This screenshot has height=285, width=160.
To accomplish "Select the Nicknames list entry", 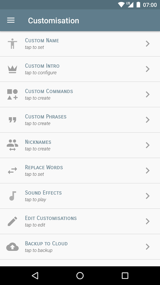I will tap(80, 145).
